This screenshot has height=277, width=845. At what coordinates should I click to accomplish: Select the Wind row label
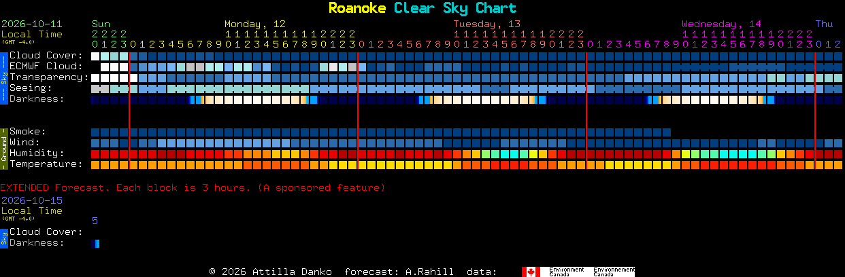tap(24, 143)
